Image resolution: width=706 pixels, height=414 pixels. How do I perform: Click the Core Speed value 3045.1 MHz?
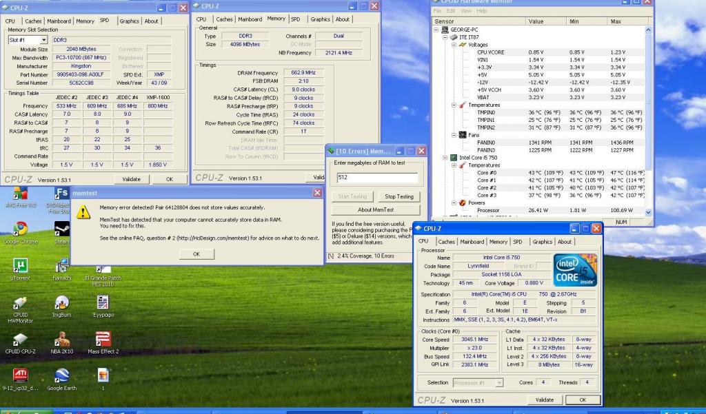click(474, 340)
